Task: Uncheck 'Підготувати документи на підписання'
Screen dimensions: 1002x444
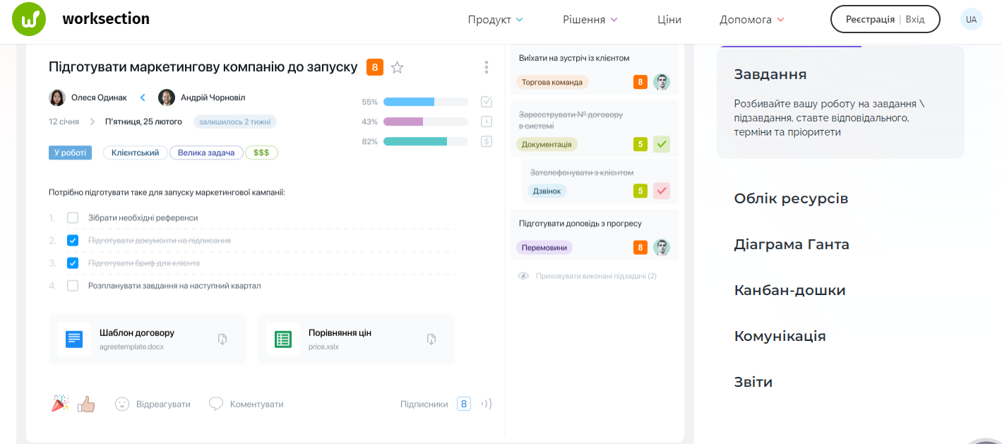Action: [71, 240]
